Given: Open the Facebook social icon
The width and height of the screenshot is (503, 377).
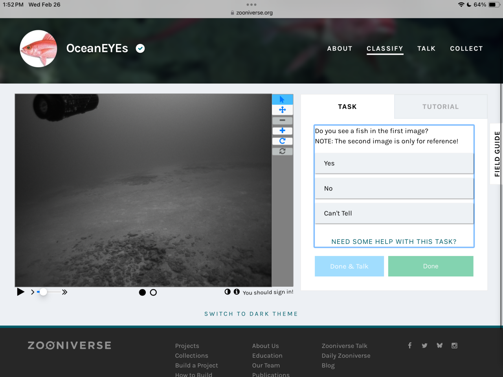Looking at the screenshot, I should point(409,346).
